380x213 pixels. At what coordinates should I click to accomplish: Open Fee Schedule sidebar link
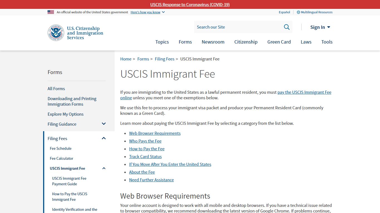click(x=61, y=148)
